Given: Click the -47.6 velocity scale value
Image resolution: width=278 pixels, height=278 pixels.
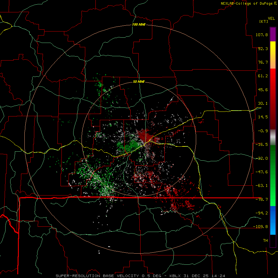Looking at the screenshot, I should click(262, 172).
